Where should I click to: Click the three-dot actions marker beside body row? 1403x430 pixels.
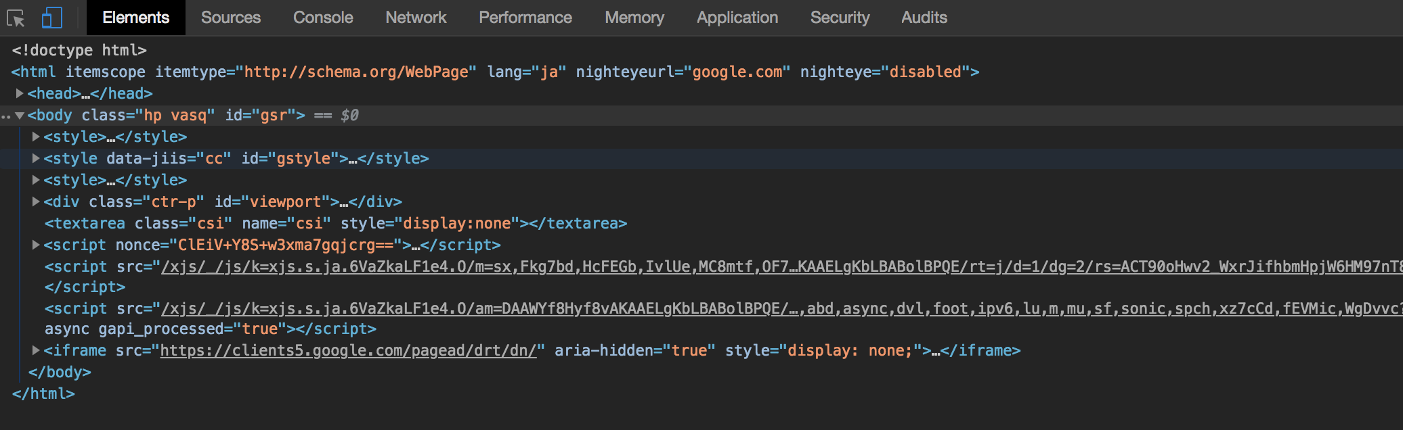tap(6, 117)
